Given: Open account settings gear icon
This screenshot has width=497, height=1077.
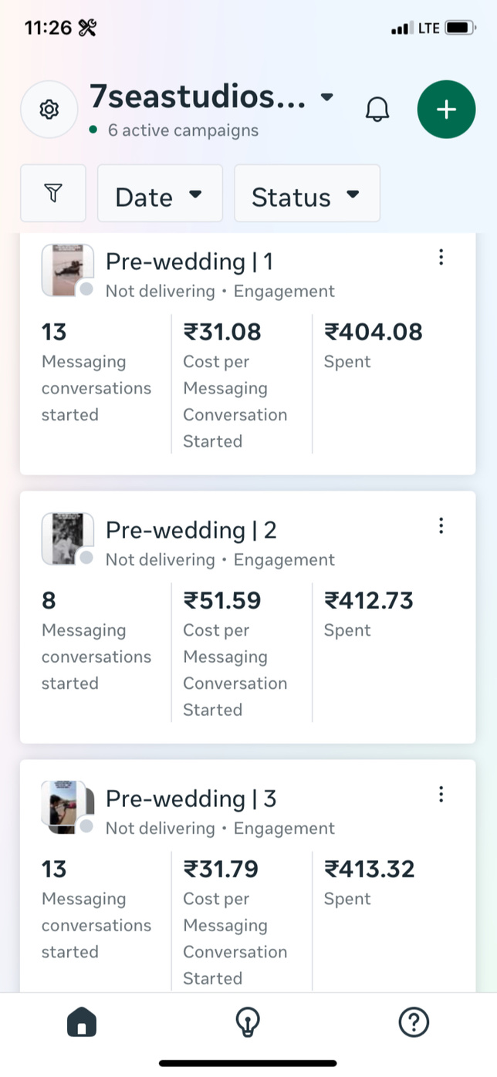Looking at the screenshot, I should pos(49,110).
